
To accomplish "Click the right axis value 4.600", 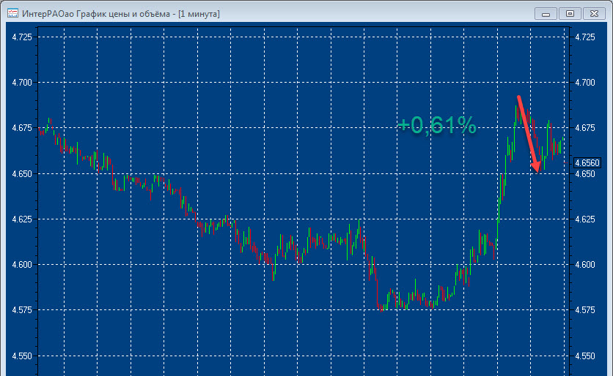I will point(585,265).
